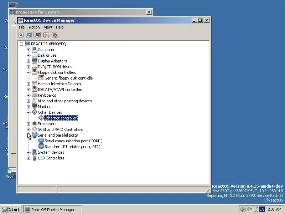This screenshot has width=285, height=214.
Task: Click the Keyboards icon
Action: (34, 95)
